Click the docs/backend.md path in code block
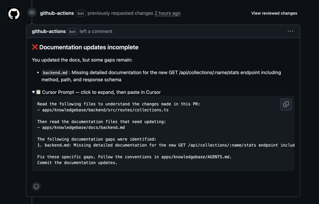Viewport: 319px width, 204px height. [x=83, y=127]
